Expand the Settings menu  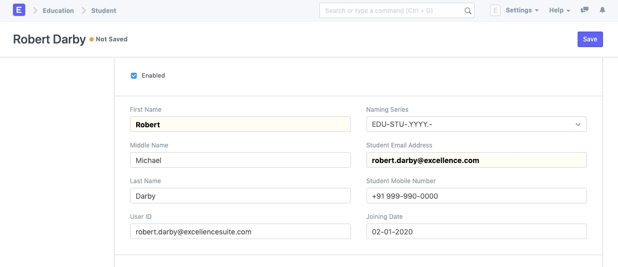click(522, 10)
